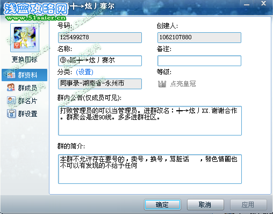Focus the 号码 field showing 125499278
The width and height of the screenshot is (273, 214).
(100, 38)
